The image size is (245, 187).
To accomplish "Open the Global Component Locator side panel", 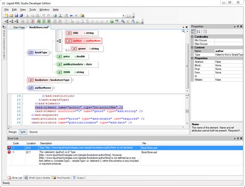I will pyautogui.click(x=4, y=42).
